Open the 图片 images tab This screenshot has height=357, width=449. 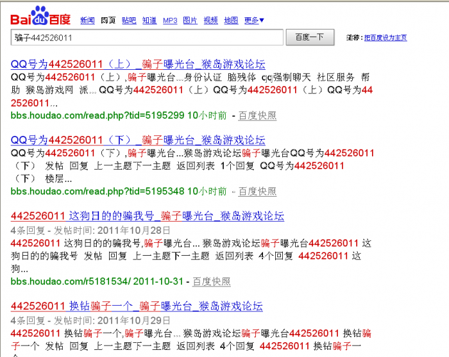tap(191, 21)
